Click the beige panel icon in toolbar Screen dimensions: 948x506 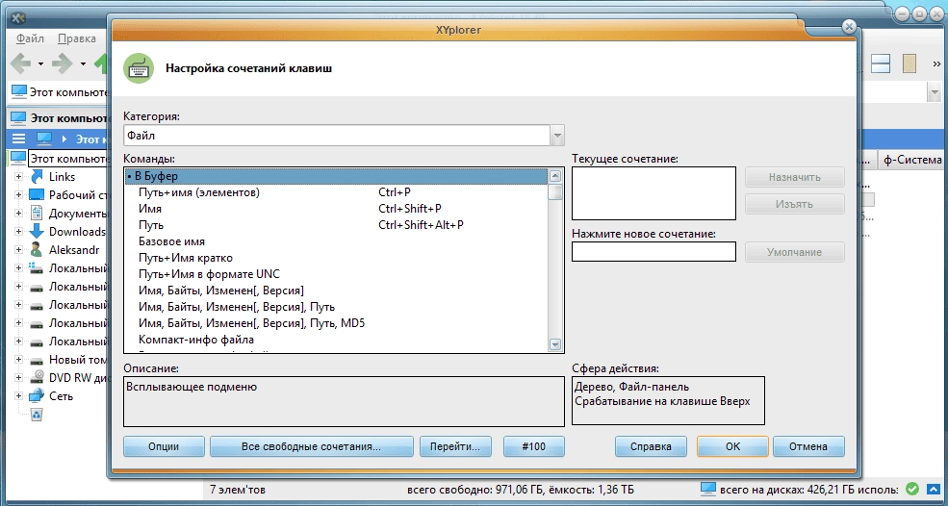(910, 63)
